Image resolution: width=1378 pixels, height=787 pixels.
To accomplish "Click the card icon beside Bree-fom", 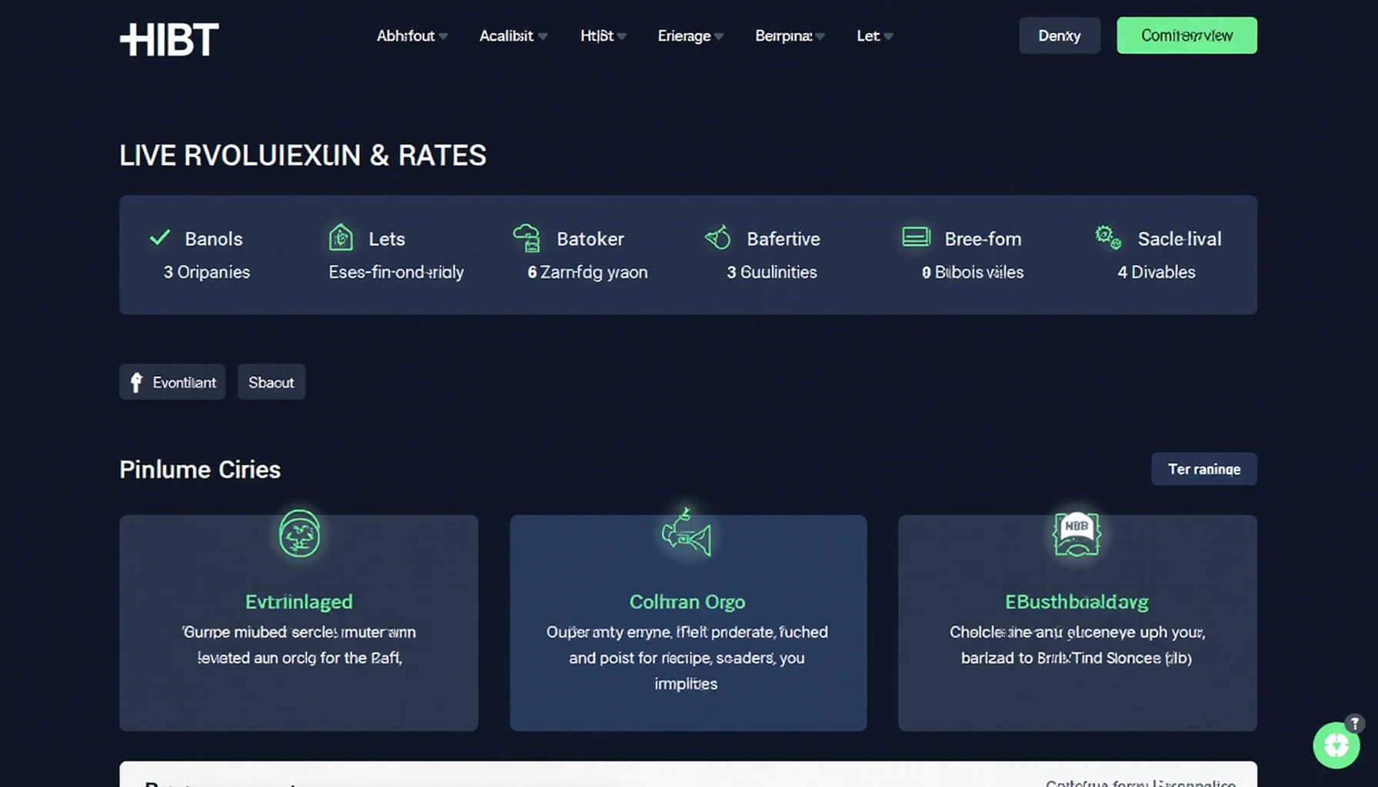I will pos(916,237).
